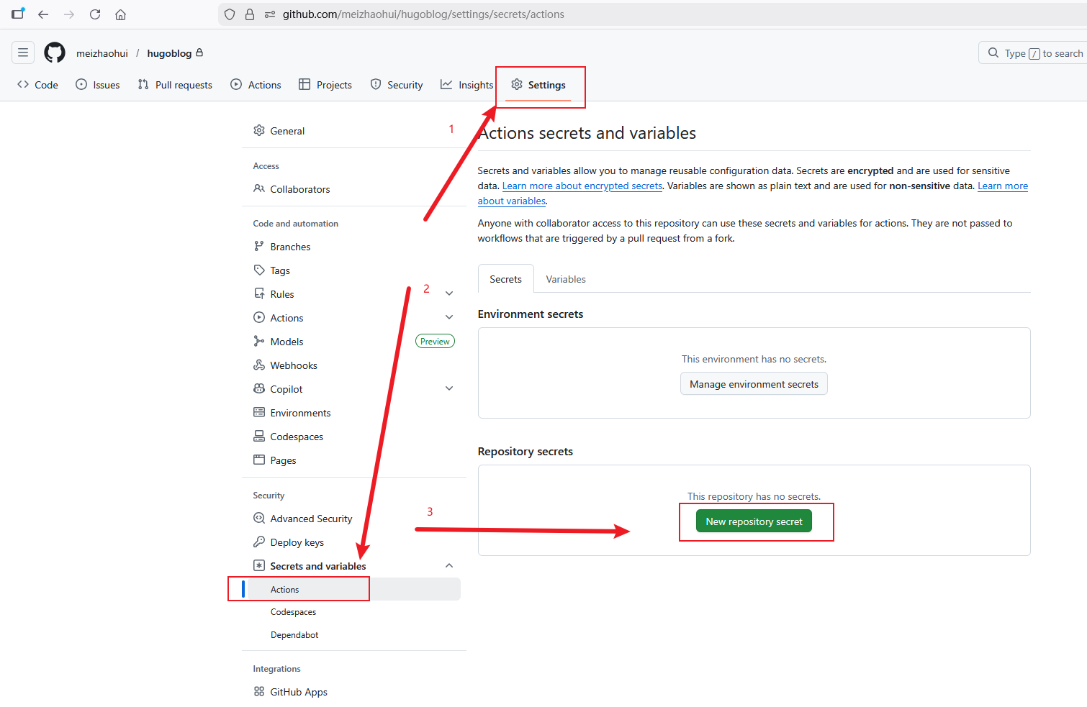Expand the Copilot section chevron
This screenshot has height=707, width=1087.
coord(449,388)
